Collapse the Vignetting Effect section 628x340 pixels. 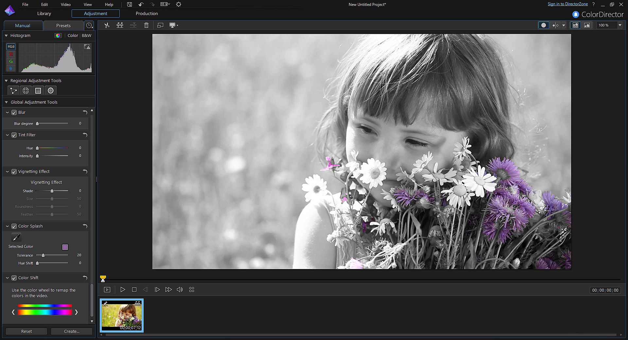tap(7, 172)
